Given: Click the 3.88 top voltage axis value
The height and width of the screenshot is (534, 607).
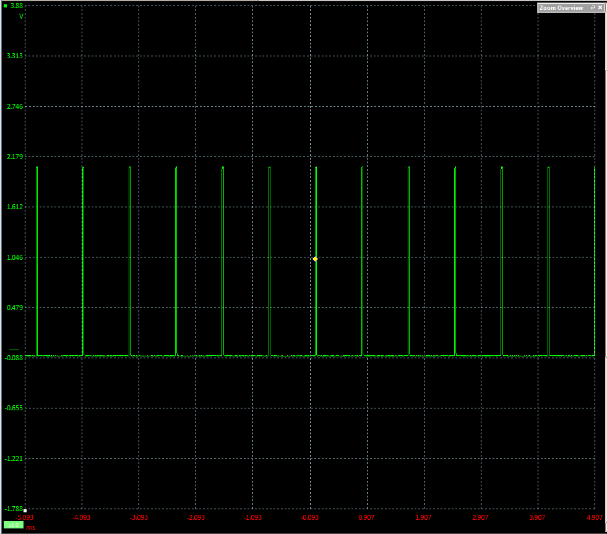Looking at the screenshot, I should (x=17, y=6).
